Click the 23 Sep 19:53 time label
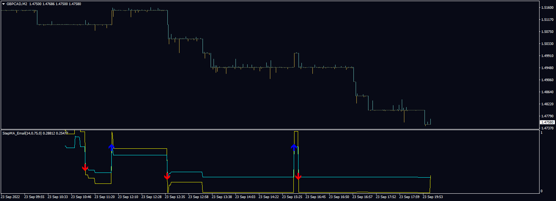The height and width of the screenshot is (201, 556). [433, 197]
